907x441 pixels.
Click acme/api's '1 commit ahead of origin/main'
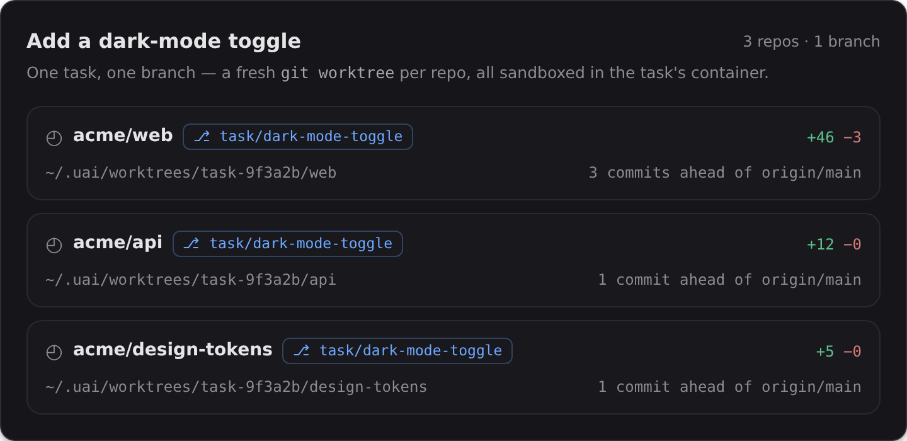tap(729, 280)
